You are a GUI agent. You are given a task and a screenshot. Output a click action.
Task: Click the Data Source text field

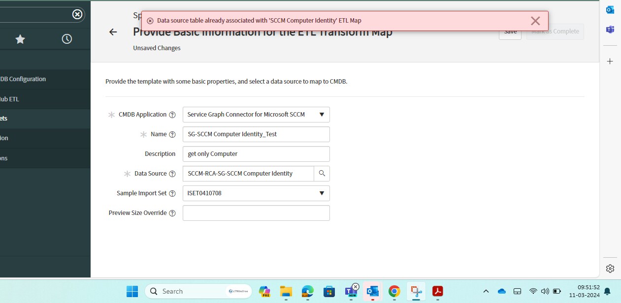[x=248, y=174]
